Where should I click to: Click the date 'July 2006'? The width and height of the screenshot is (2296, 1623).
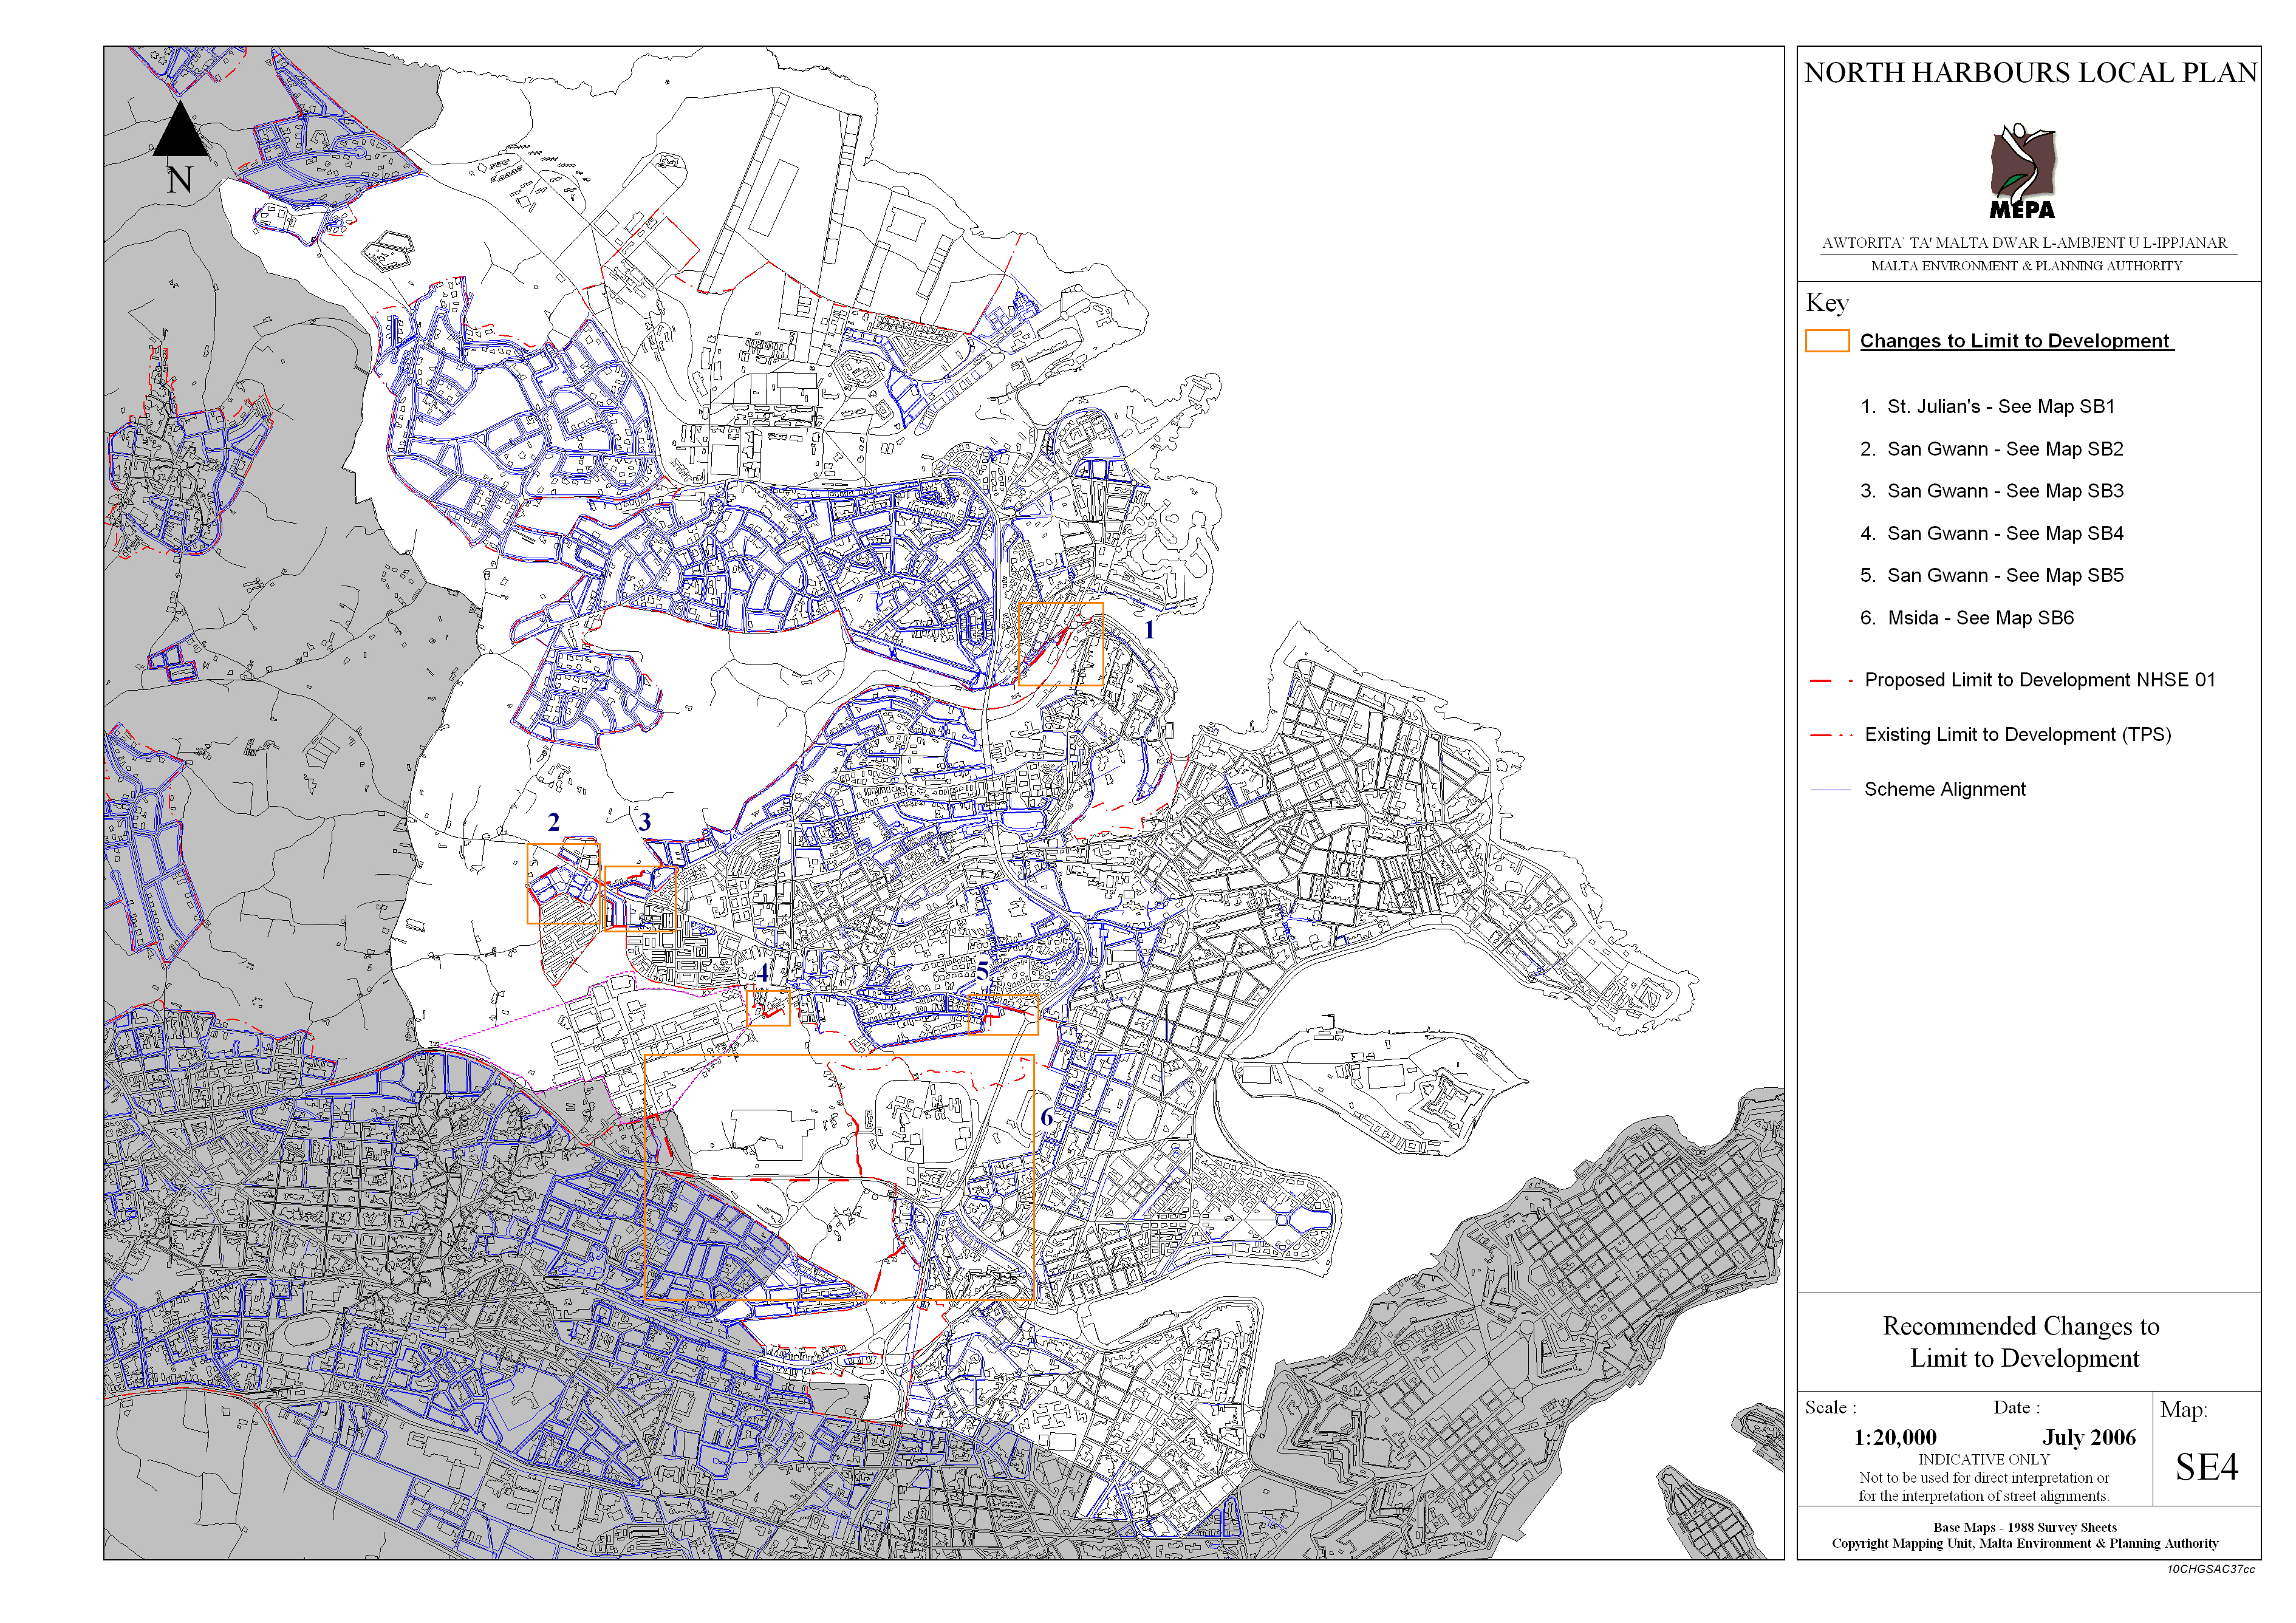pyautogui.click(x=2088, y=1438)
